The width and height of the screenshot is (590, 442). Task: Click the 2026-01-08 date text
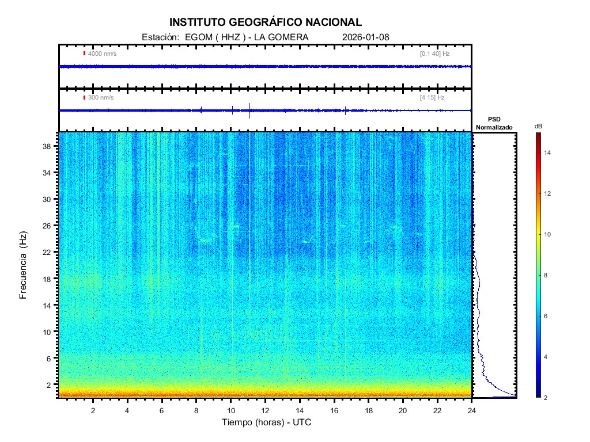[366, 37]
